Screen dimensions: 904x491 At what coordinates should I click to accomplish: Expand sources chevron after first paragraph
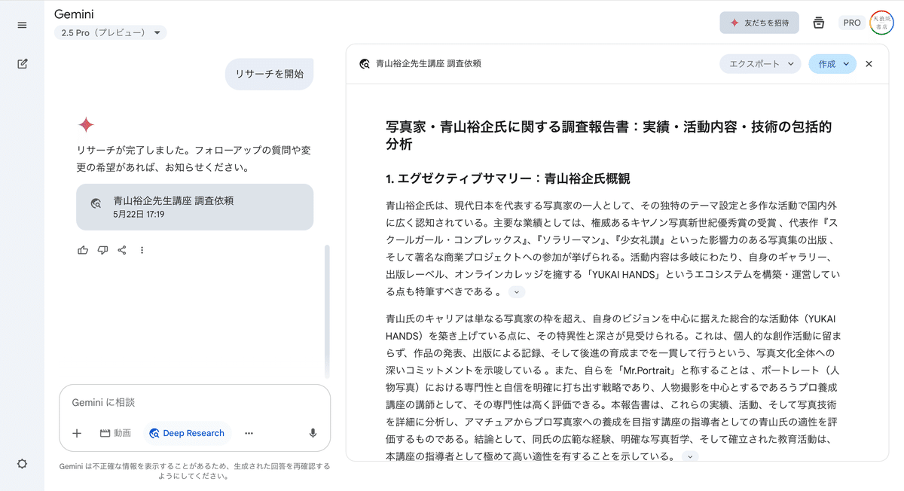517,292
